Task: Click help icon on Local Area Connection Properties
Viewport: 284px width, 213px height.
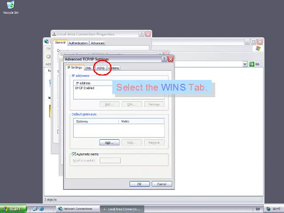Action: point(142,34)
